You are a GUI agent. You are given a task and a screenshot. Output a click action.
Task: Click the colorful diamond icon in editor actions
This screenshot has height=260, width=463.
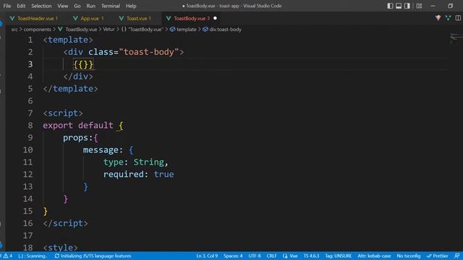(438, 18)
